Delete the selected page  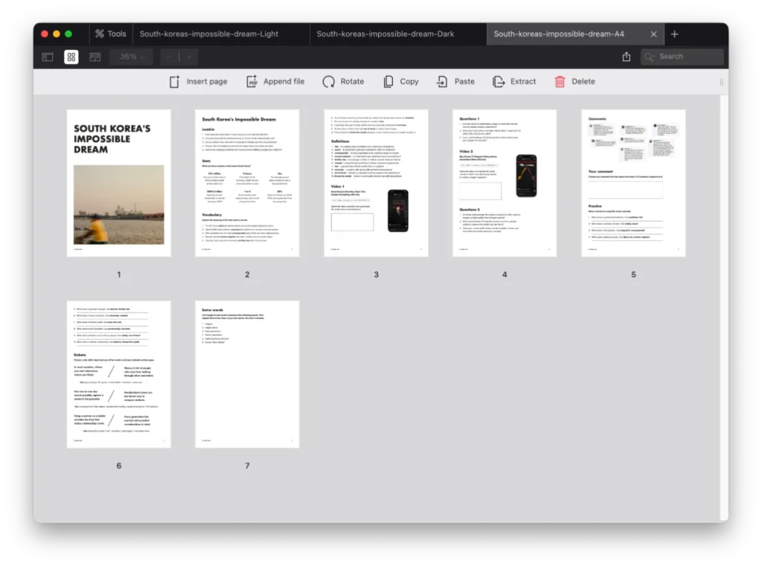click(x=575, y=82)
